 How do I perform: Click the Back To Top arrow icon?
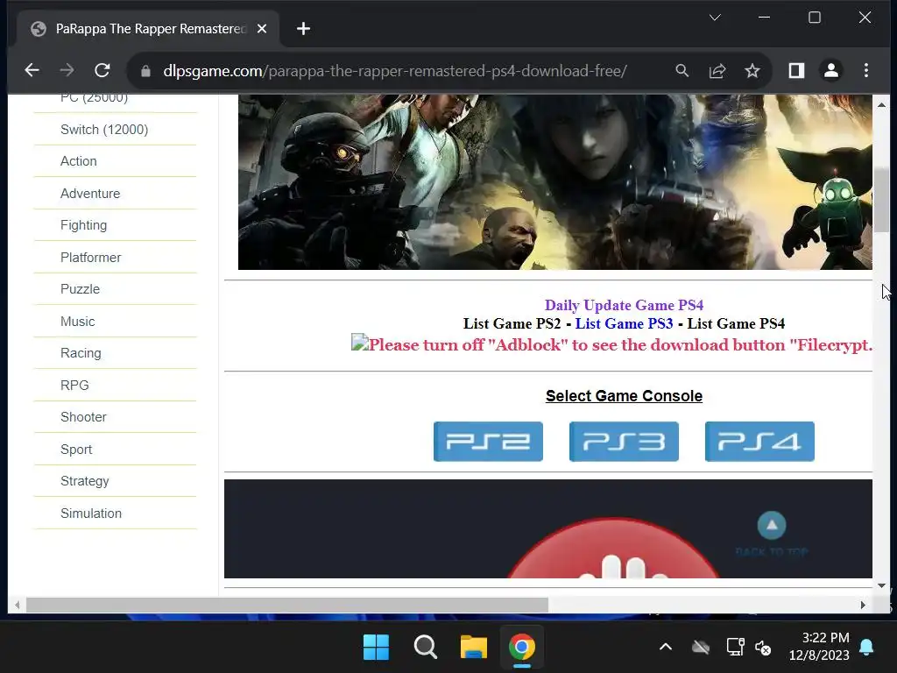(x=772, y=526)
